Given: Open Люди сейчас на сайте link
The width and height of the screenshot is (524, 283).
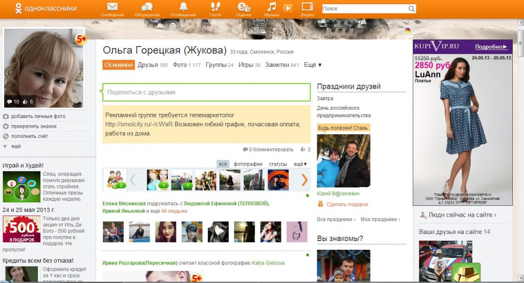Looking at the screenshot, I should pos(462,215).
